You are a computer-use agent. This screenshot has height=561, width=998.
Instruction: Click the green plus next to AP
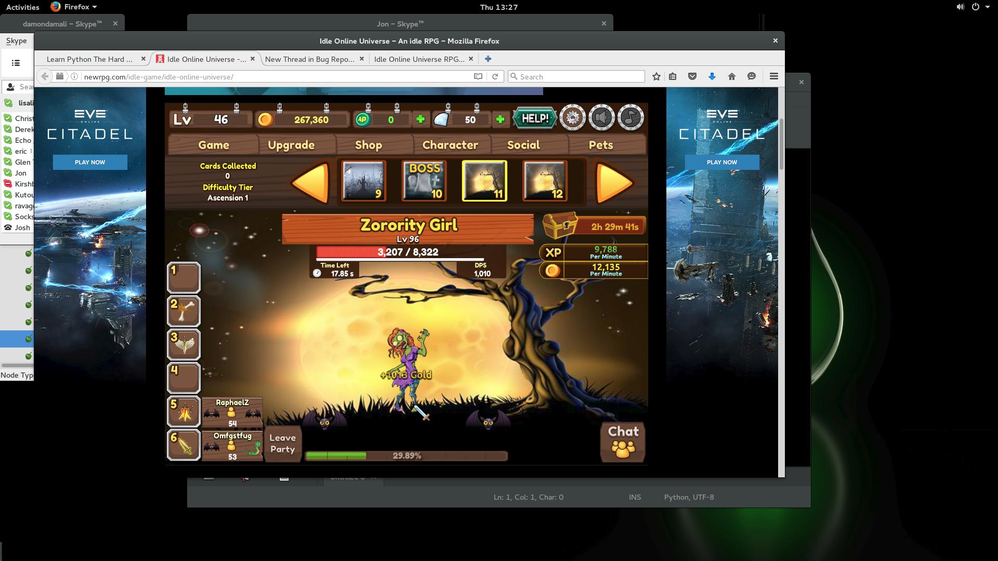click(420, 119)
